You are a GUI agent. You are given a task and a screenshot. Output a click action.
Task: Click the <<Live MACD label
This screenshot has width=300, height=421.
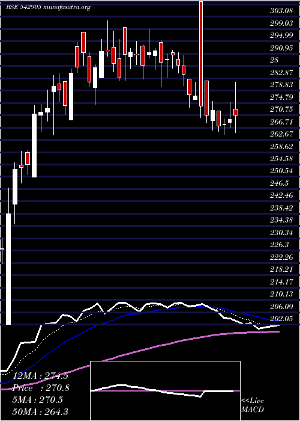[x=253, y=405]
